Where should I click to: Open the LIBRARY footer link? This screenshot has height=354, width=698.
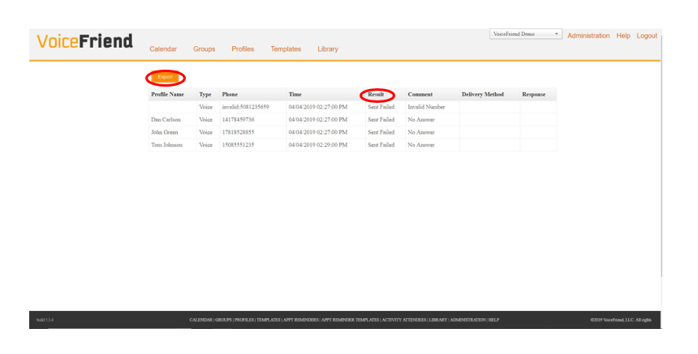click(438, 320)
